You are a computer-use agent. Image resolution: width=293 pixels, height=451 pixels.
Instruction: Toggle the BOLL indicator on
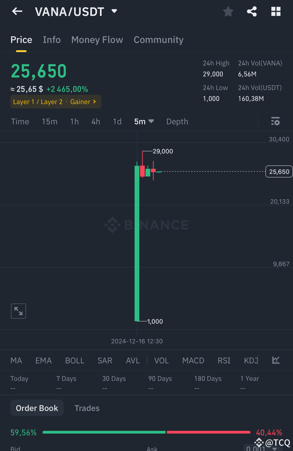click(x=75, y=360)
